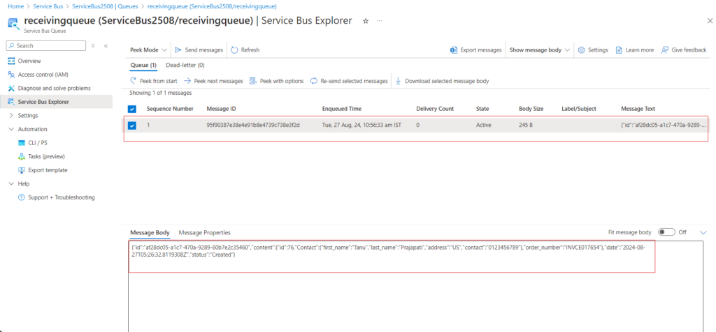The height and width of the screenshot is (332, 716).
Task: Click 'Showing 1 of 1 messages' text
Action: pyautogui.click(x=160, y=93)
